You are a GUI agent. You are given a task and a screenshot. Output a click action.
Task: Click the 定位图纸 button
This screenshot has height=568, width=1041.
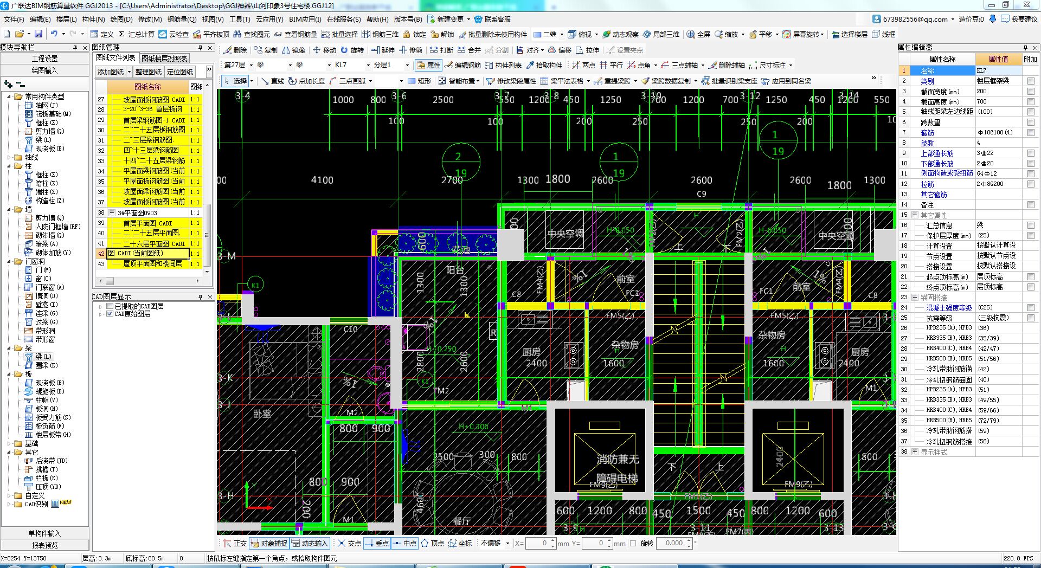click(x=180, y=72)
